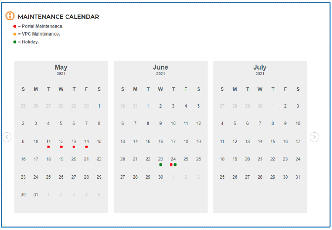The width and height of the screenshot is (332, 230).
Task: Click the June 2021 month heading
Action: (161, 68)
